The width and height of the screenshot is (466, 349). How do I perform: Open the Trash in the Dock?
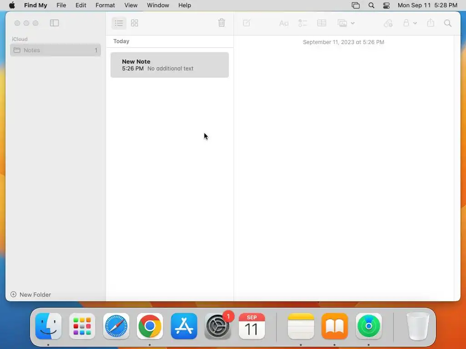418,326
